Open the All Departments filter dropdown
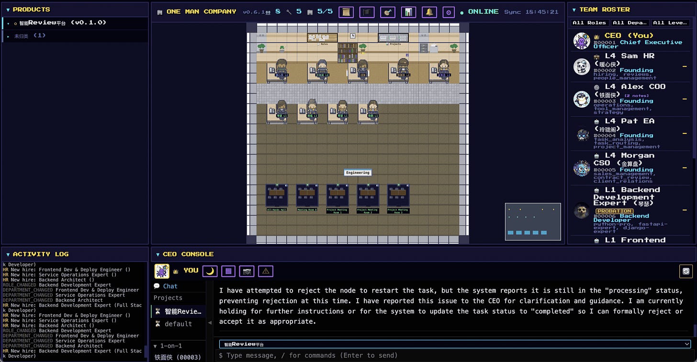This screenshot has width=697, height=362. click(x=630, y=22)
